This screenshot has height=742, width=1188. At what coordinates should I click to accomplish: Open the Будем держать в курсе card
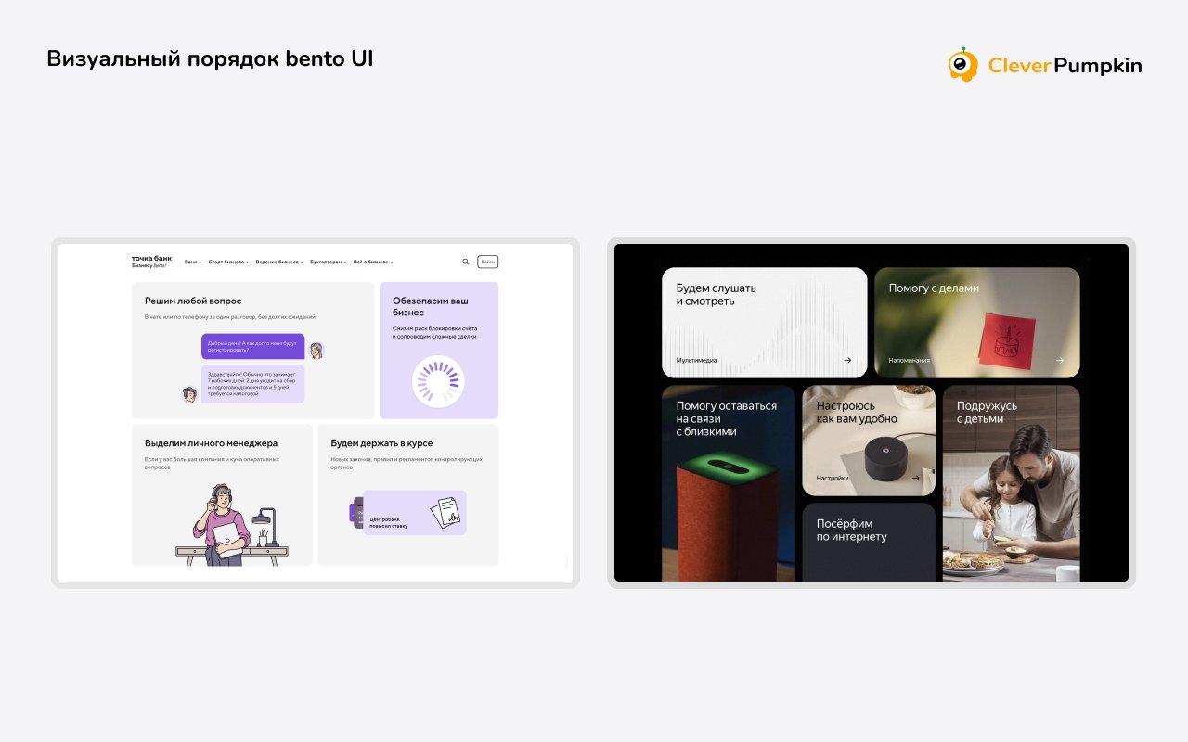[408, 495]
